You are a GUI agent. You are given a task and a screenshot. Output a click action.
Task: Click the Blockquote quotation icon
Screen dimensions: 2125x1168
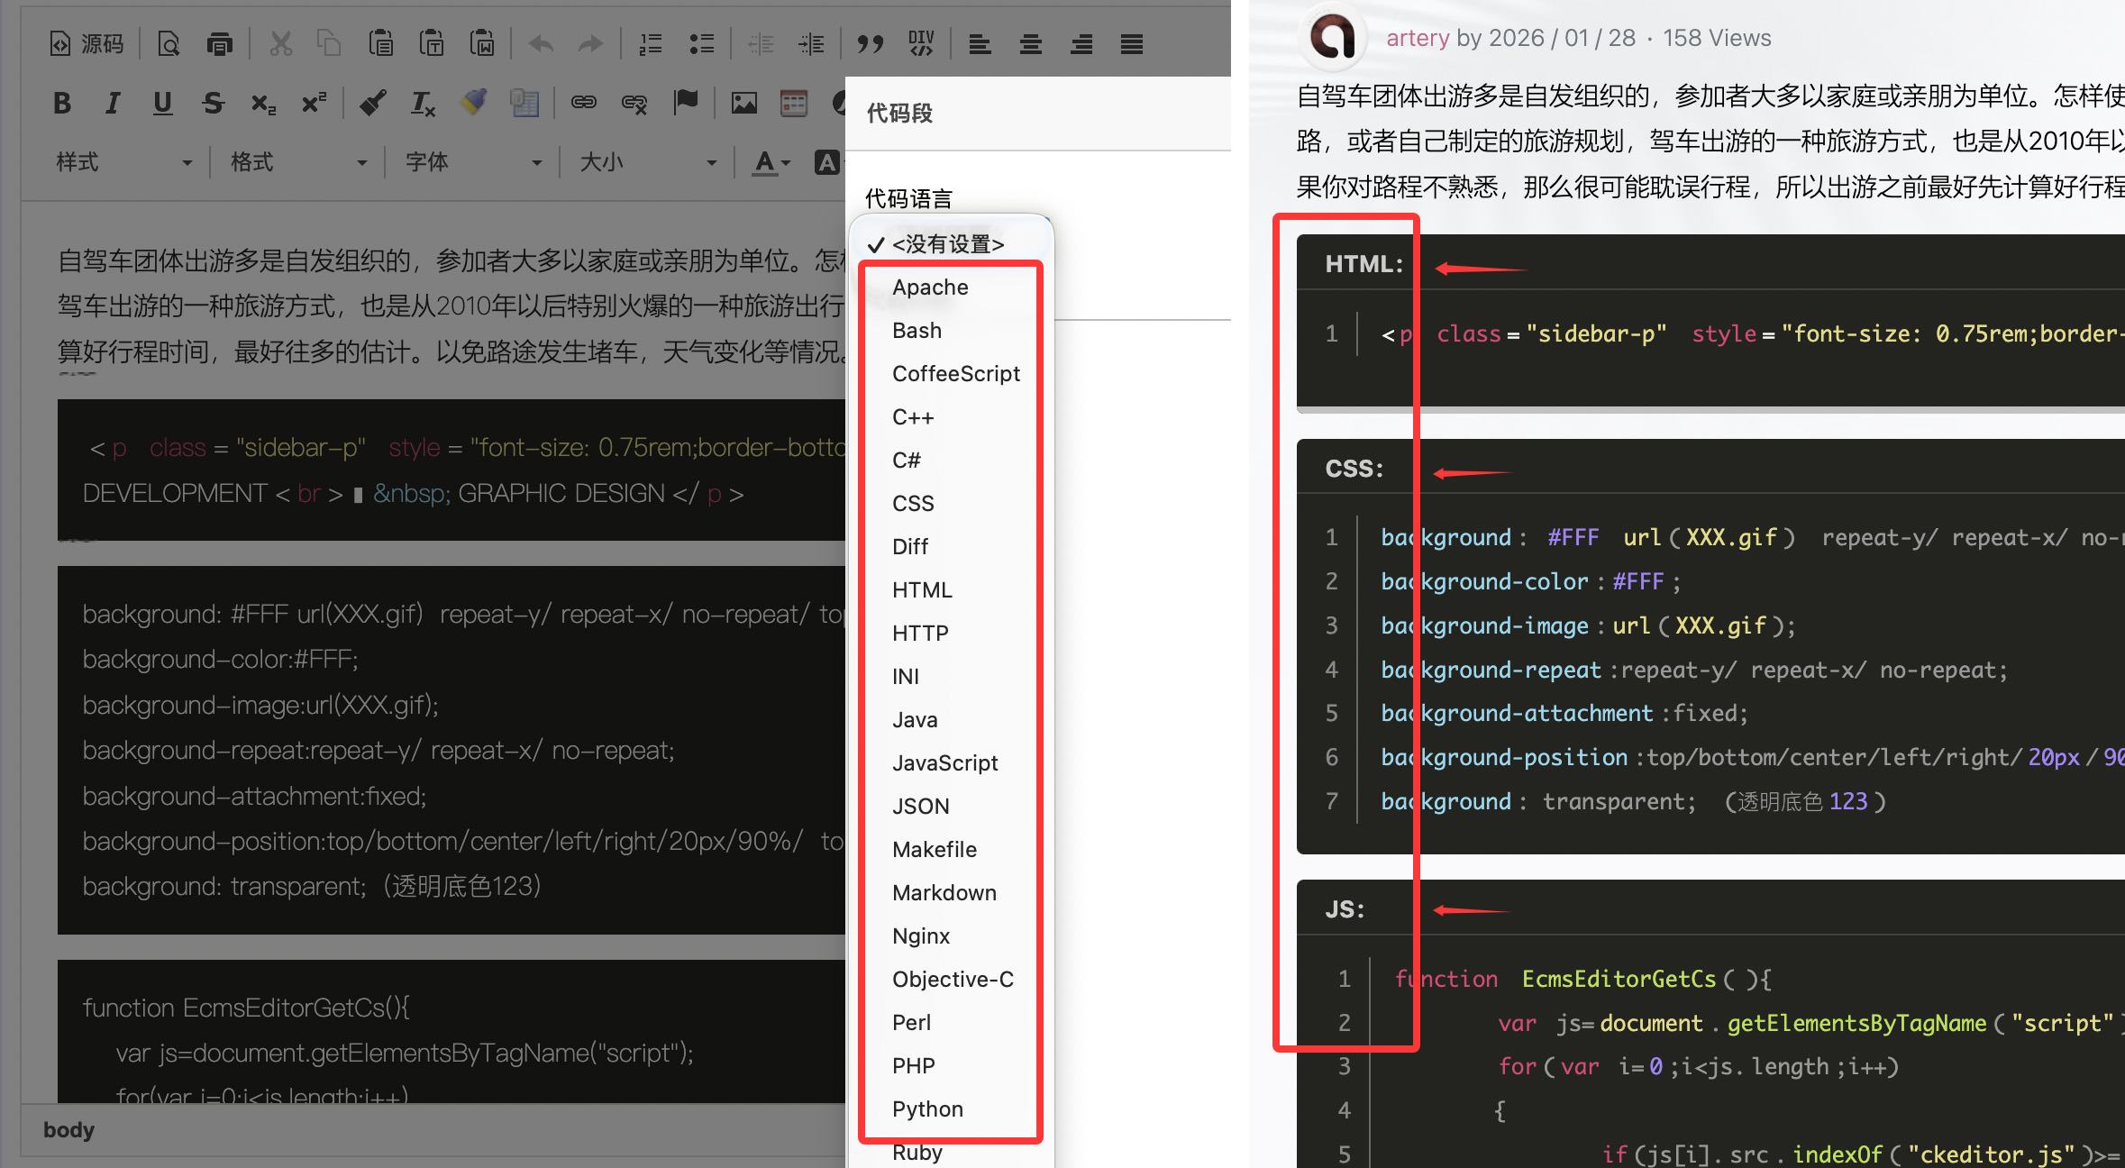tap(870, 43)
